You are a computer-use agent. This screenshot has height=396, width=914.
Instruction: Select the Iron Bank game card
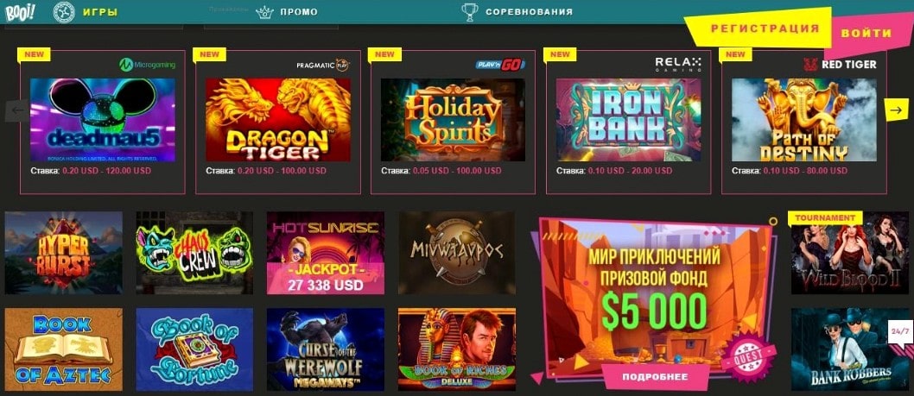point(628,120)
